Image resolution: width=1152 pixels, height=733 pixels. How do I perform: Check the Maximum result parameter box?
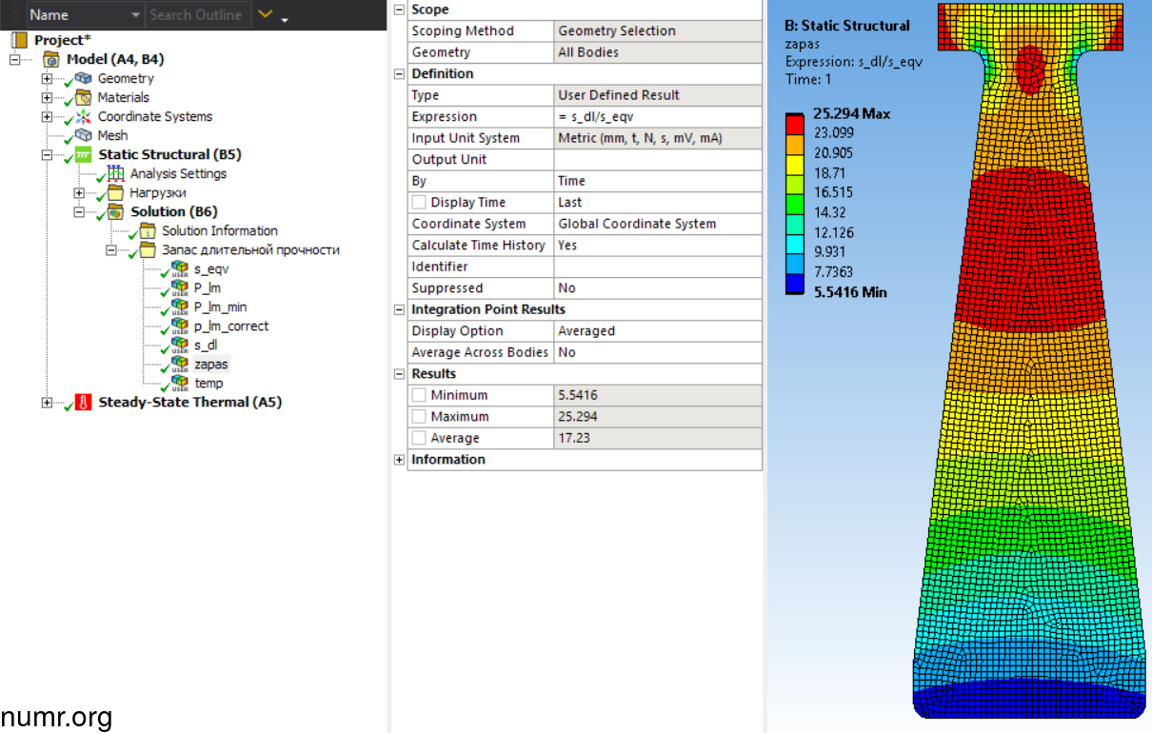pyautogui.click(x=419, y=417)
